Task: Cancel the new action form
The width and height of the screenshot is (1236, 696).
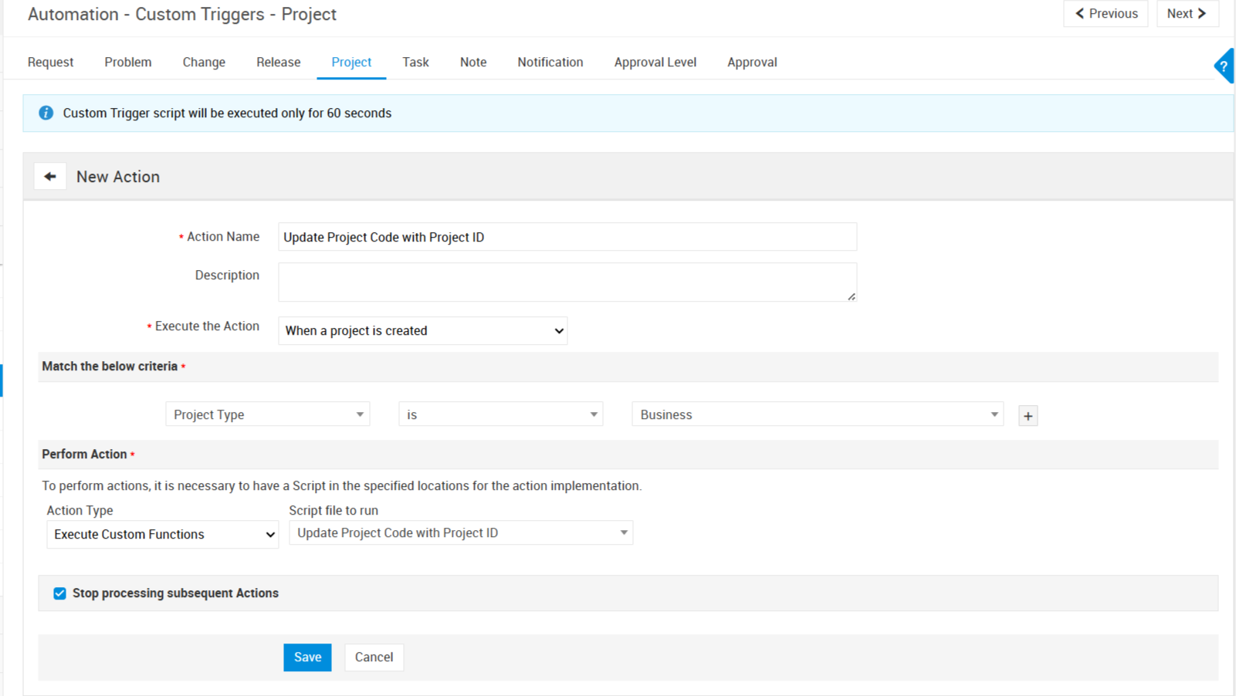Action: click(374, 657)
